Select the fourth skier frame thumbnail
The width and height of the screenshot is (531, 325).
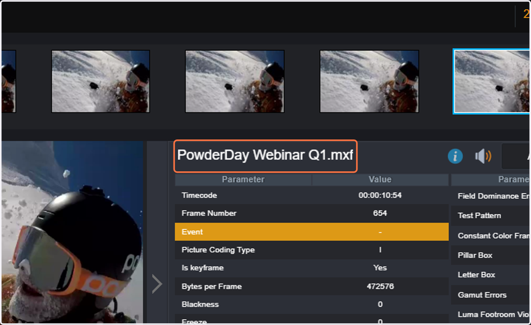369,81
